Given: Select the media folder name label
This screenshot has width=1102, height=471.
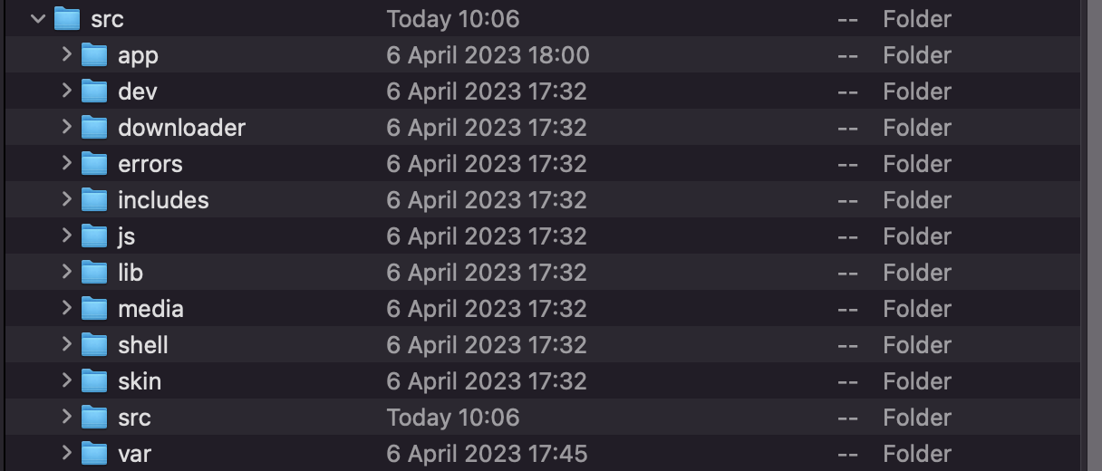Looking at the screenshot, I should (x=150, y=309).
